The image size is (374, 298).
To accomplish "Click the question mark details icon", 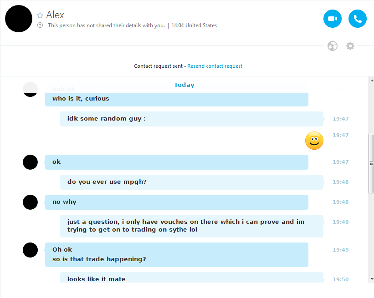I will pyautogui.click(x=40, y=25).
